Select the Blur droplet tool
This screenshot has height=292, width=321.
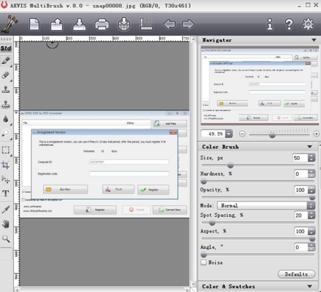pyautogui.click(x=6, y=119)
